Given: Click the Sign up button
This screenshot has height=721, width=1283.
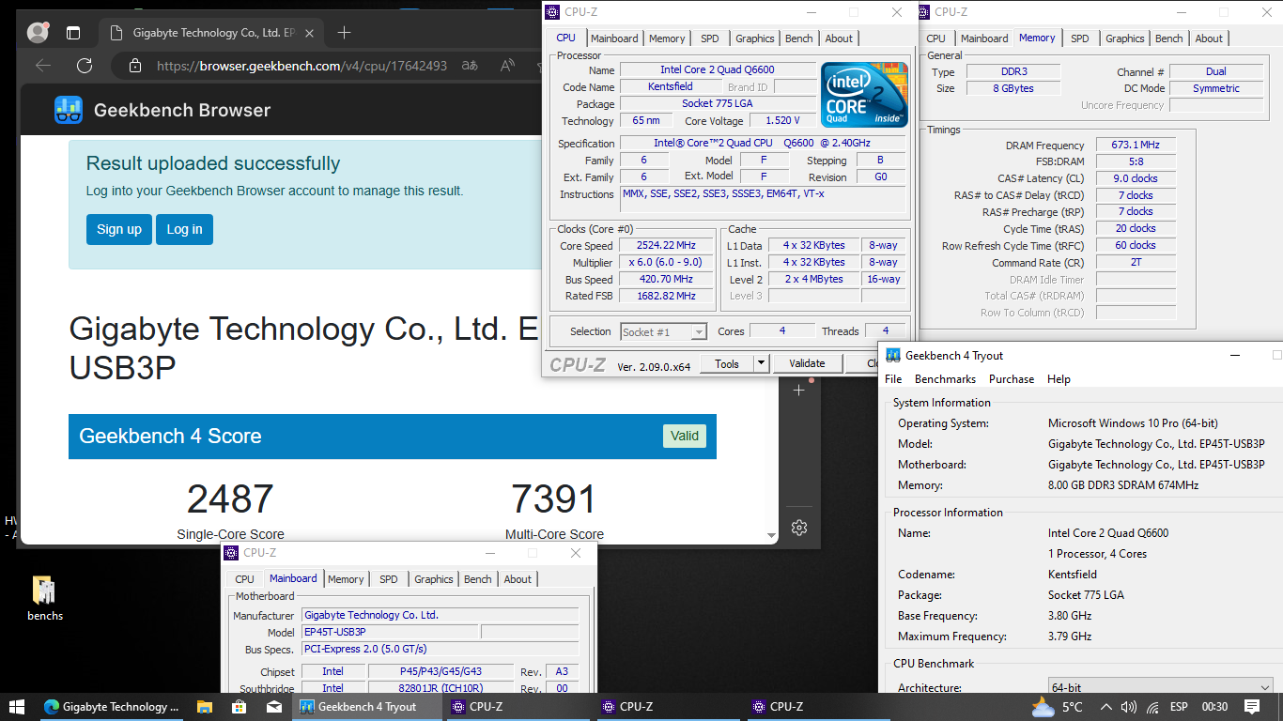Looking at the screenshot, I should pos(119,229).
